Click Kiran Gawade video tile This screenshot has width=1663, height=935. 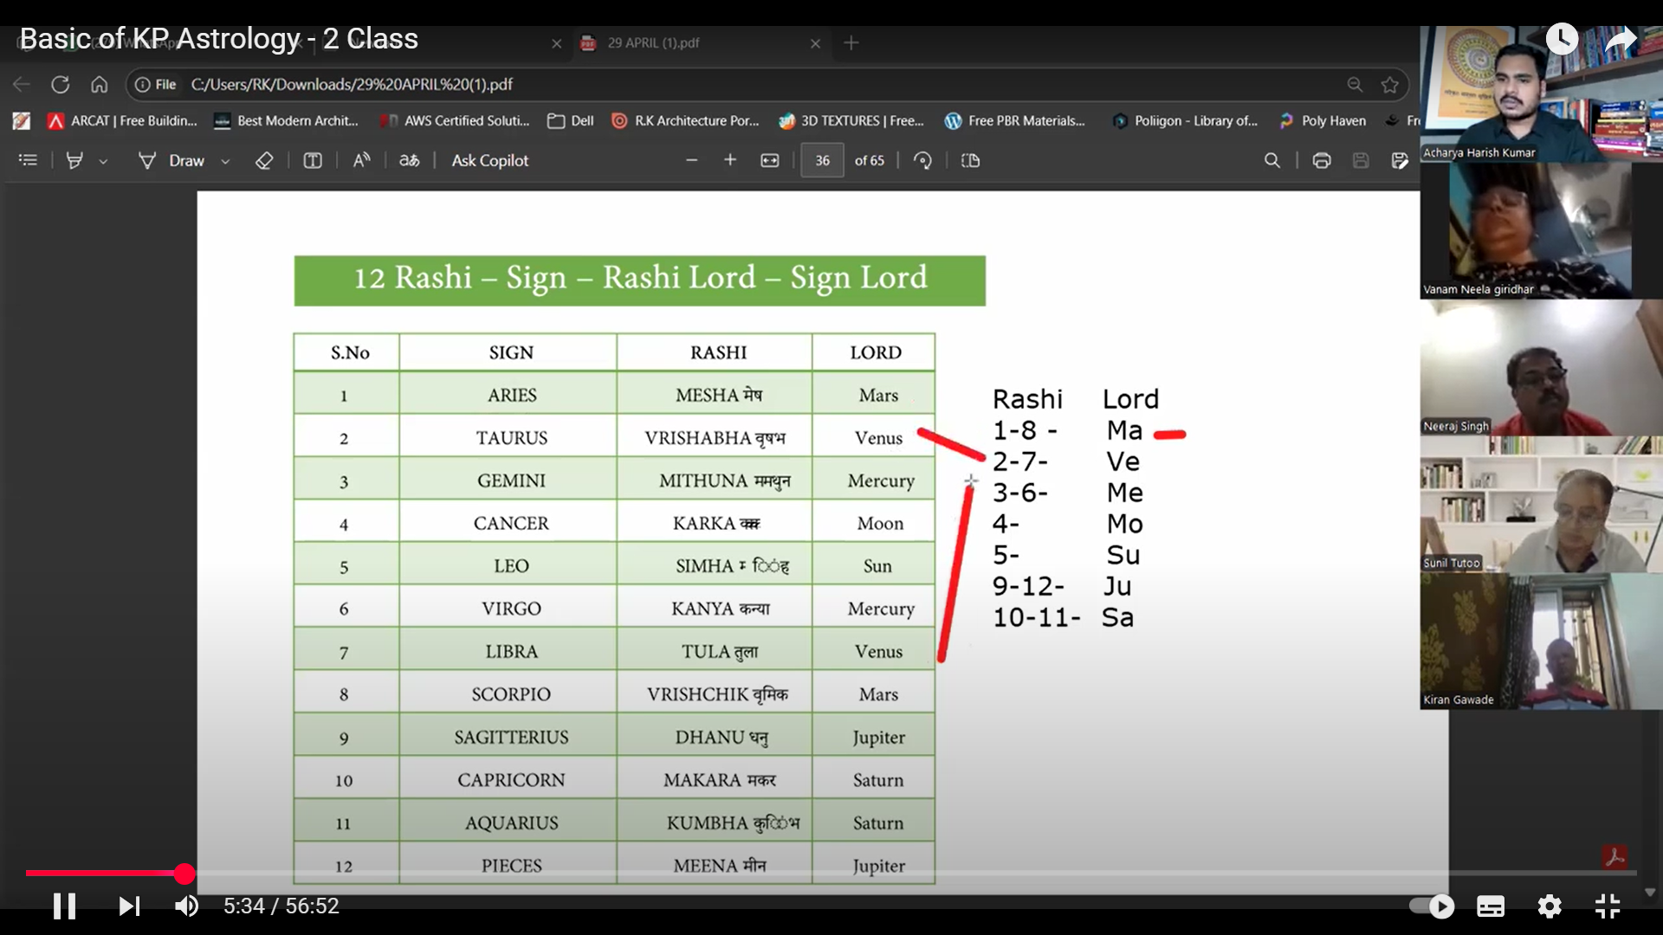pyautogui.click(x=1542, y=641)
